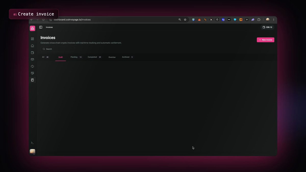Bookmark this page with the star icon
Image resolution: width=306 pixels, height=172 pixels.
pos(185,20)
